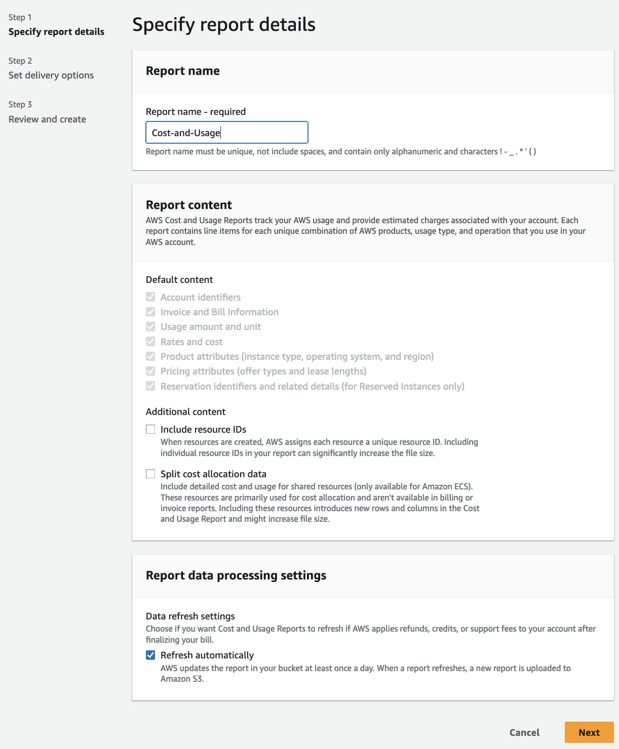Select Step 1 Specify report details
Screen dimensions: 619x749
[56, 31]
